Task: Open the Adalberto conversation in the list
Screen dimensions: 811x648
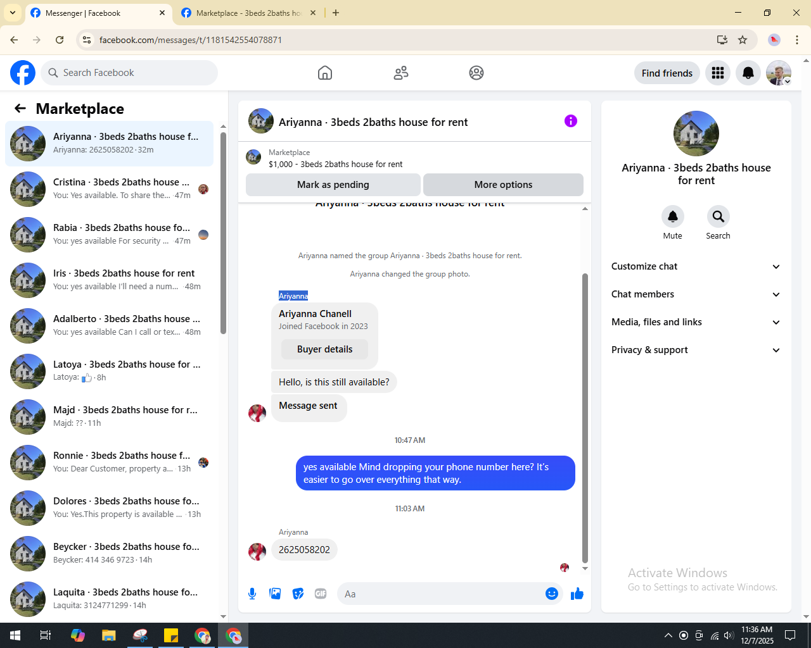Action: (x=109, y=326)
